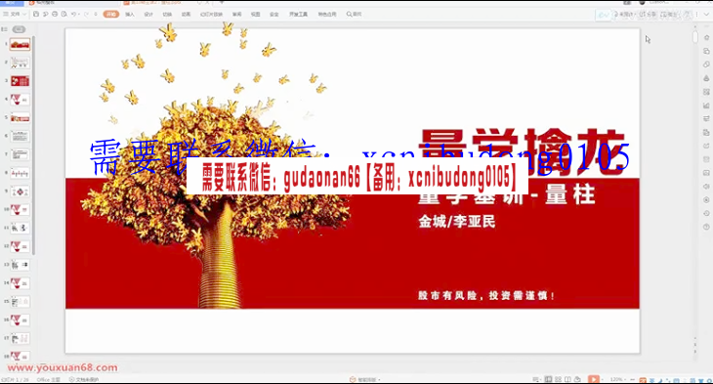The image size is (713, 384).
Task: Switch to reading view in status bar
Action: [x=567, y=379]
